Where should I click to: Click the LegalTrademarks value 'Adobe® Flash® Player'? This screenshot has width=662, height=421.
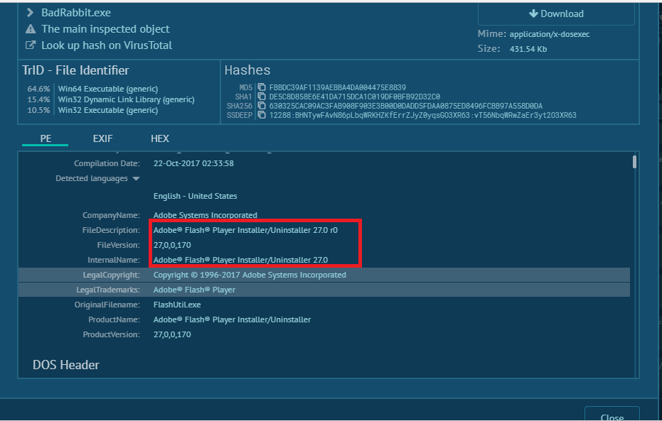pos(194,290)
